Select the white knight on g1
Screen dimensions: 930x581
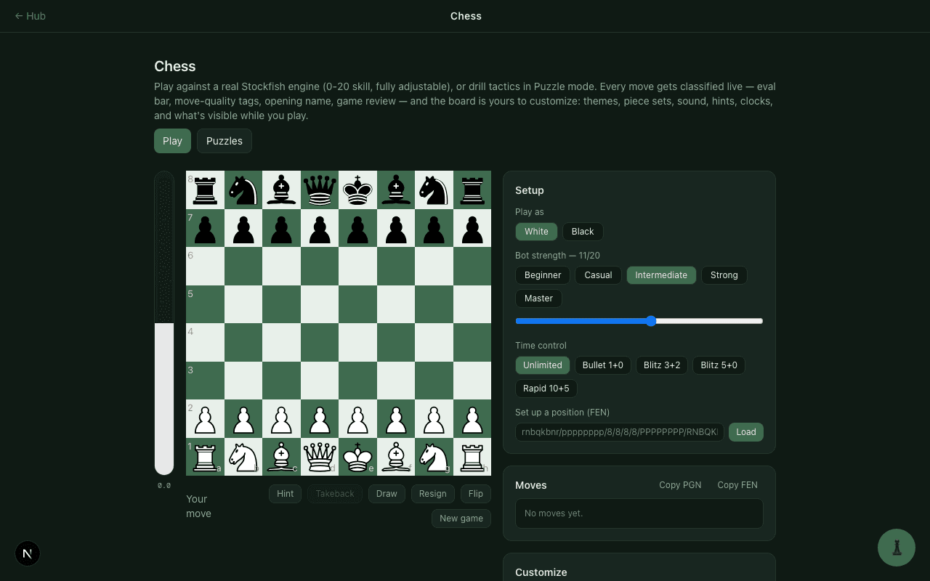(x=434, y=457)
